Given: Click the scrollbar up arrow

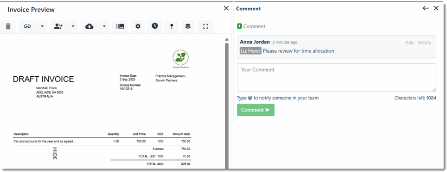Looking at the screenshot, I should point(227,39).
